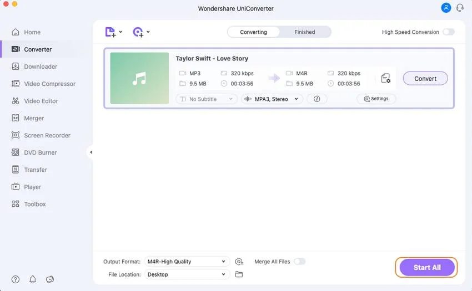The width and height of the screenshot is (472, 291).
Task: Open the Downloader section
Action: (41, 67)
